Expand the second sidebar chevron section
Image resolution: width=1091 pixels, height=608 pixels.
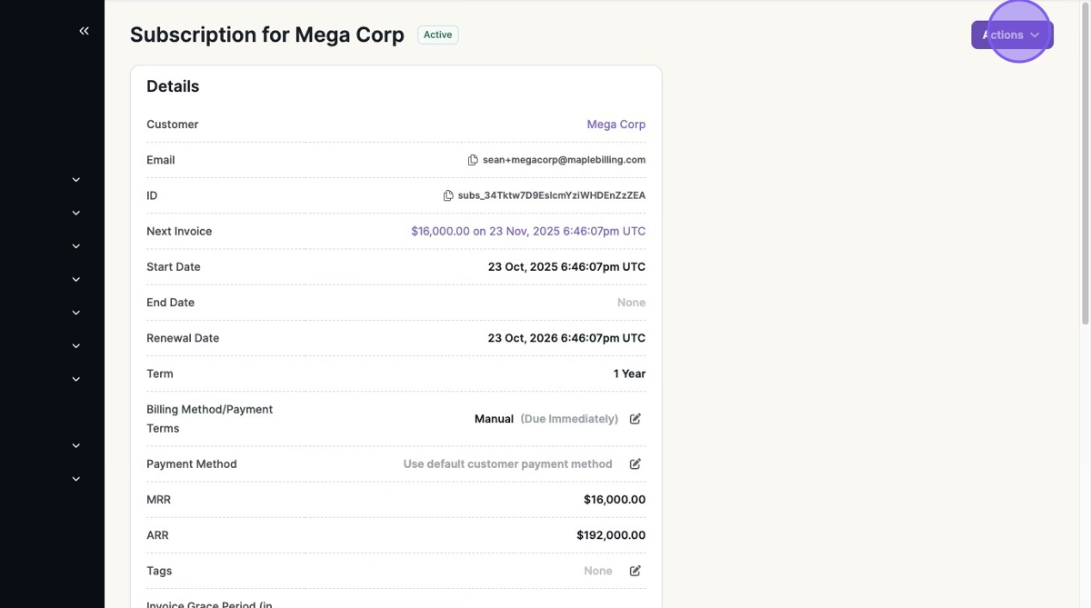pyautogui.click(x=76, y=213)
